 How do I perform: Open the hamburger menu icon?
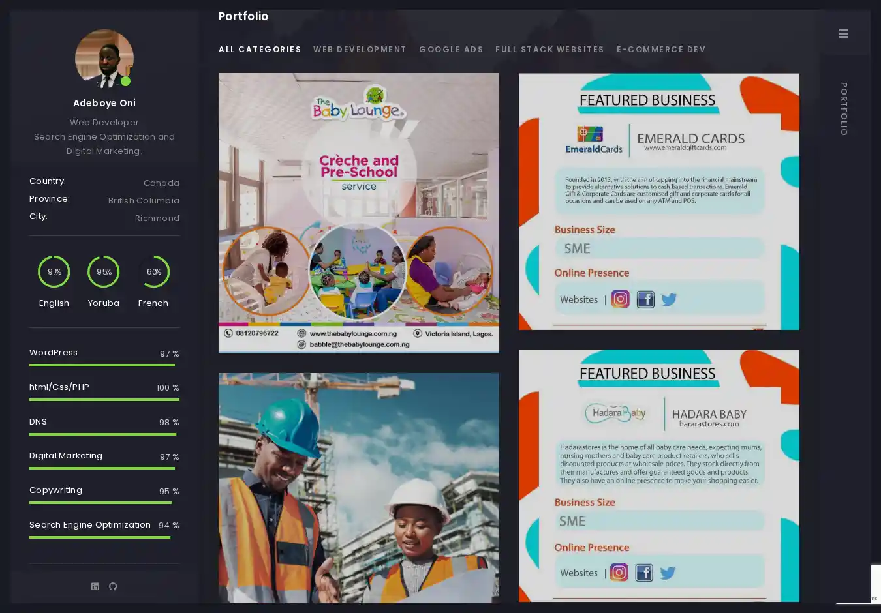[x=843, y=34]
